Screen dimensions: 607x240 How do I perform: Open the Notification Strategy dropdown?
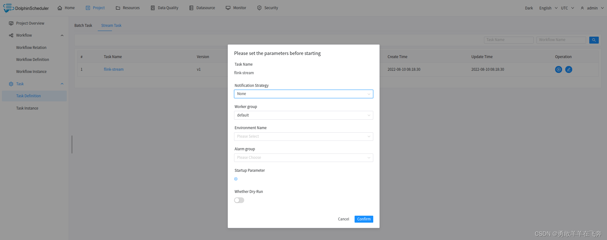[x=304, y=94]
